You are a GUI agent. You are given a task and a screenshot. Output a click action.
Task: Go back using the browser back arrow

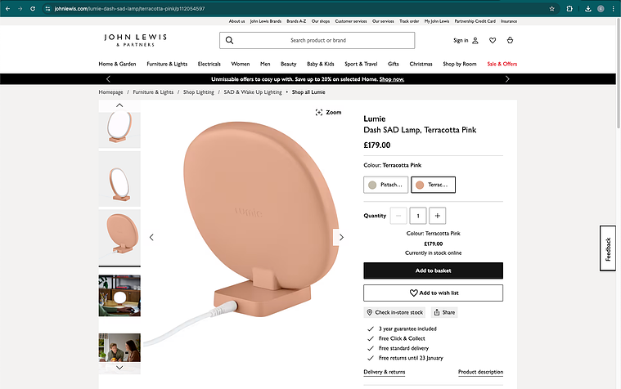point(8,8)
